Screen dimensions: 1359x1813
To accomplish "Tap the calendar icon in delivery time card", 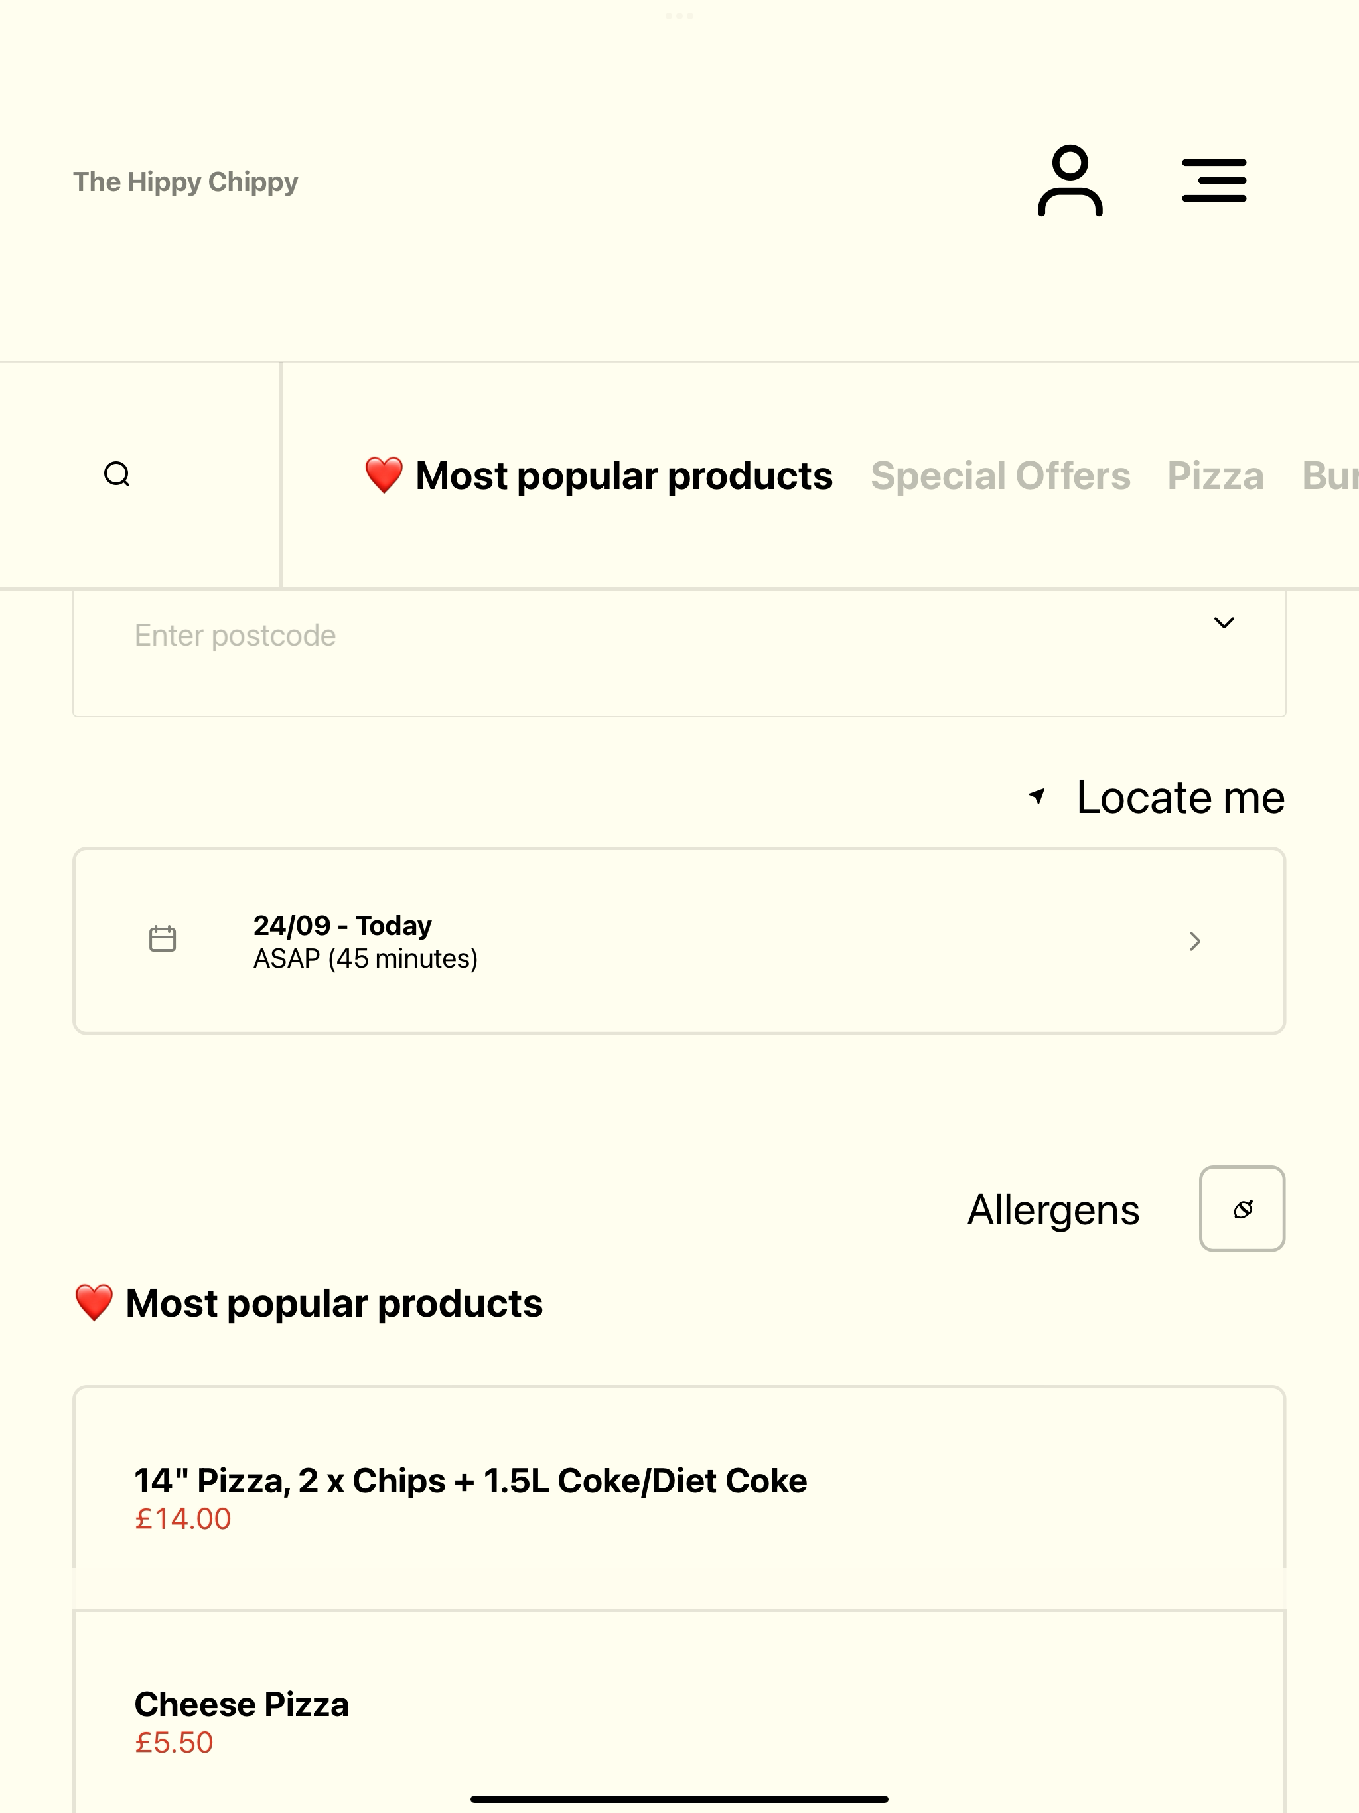I will [163, 939].
